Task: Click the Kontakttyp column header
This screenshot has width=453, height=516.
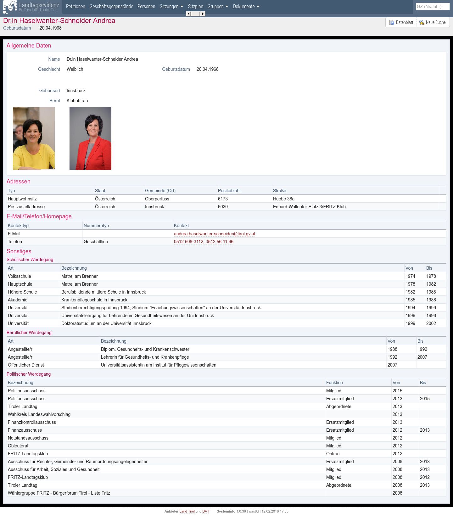Action: (45, 226)
